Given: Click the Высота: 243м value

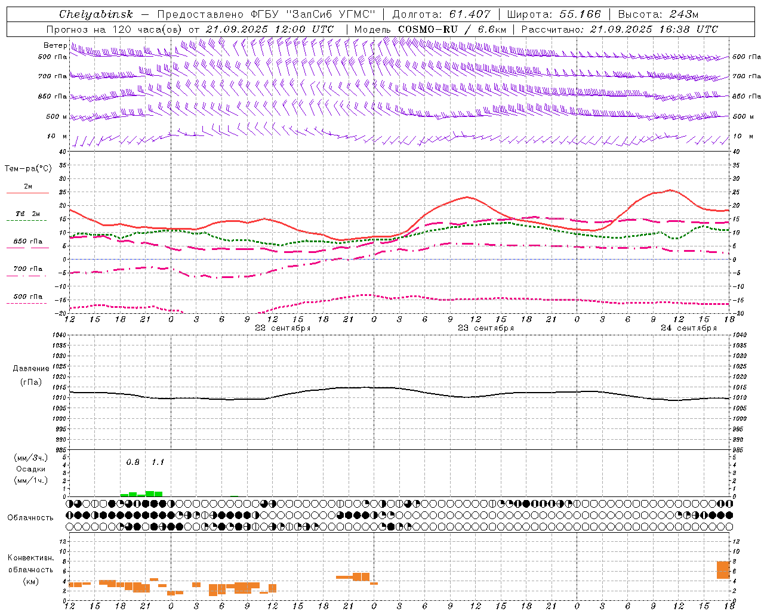Looking at the screenshot, I should (x=658, y=14).
